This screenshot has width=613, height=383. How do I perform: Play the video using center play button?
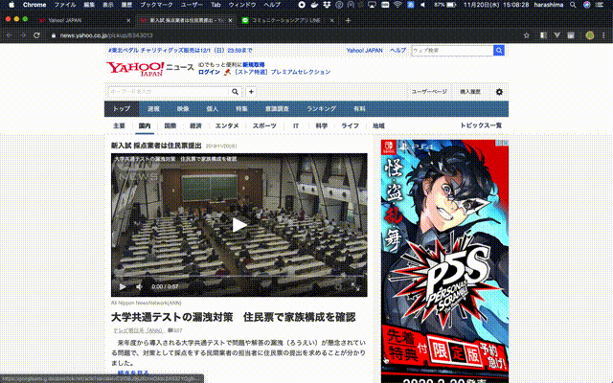coord(238,225)
